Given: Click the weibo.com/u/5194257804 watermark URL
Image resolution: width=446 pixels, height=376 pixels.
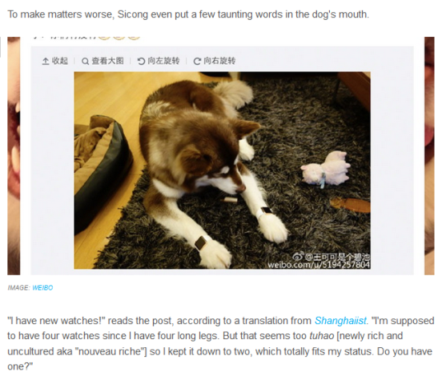Looking at the screenshot, I should (319, 265).
